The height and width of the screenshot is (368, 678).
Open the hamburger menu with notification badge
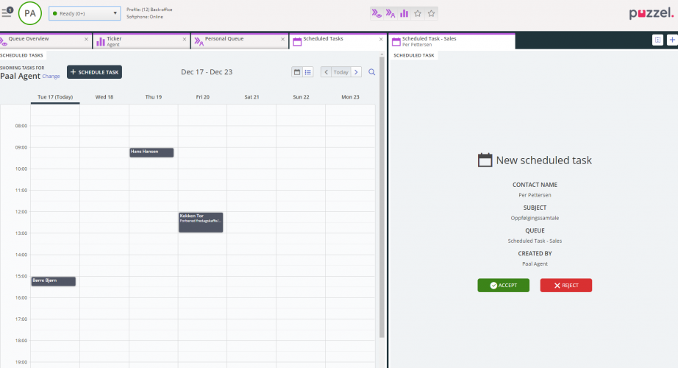7,13
